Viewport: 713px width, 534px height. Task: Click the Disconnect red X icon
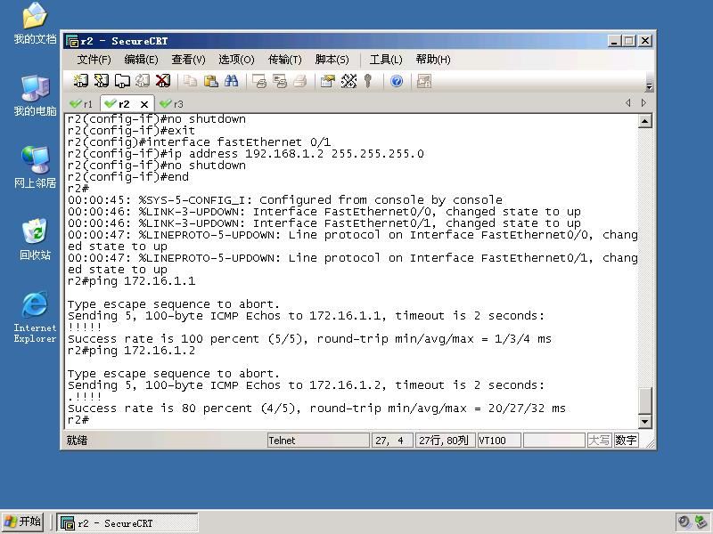[163, 81]
